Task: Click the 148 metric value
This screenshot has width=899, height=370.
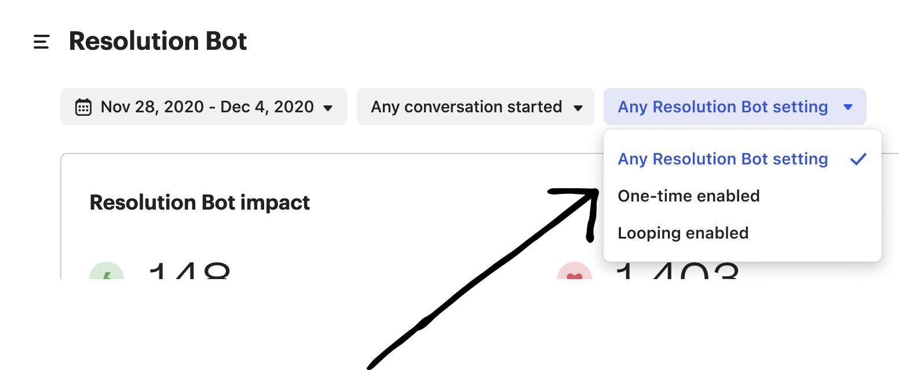Action: pyautogui.click(x=189, y=271)
